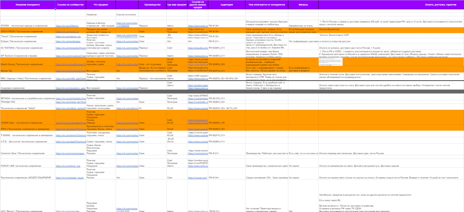Image resolution: width=464 pixels, height=212 pixels.
Task: Open STORM catalog link vk.com/market-137889056
Action: (127, 25)
